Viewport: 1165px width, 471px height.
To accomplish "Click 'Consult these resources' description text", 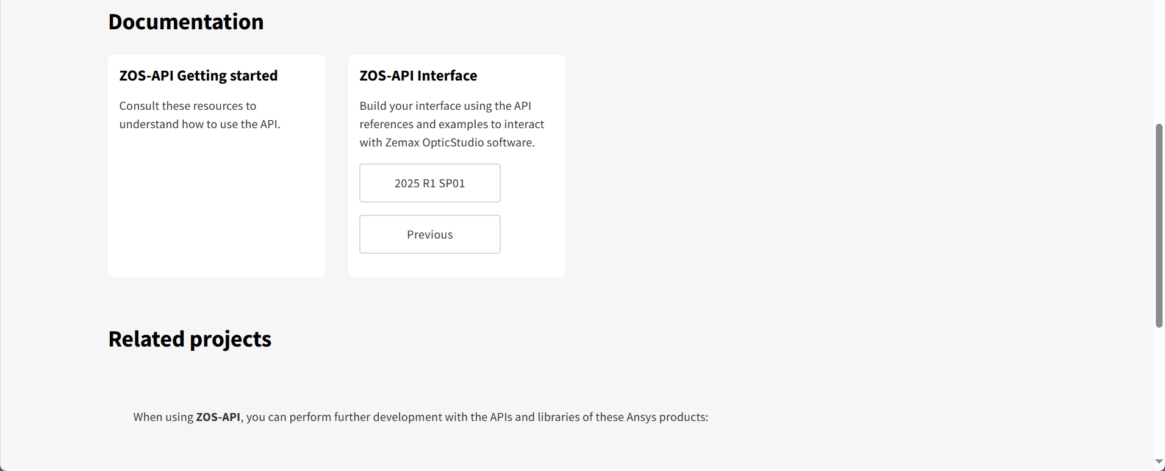I will point(187,106).
